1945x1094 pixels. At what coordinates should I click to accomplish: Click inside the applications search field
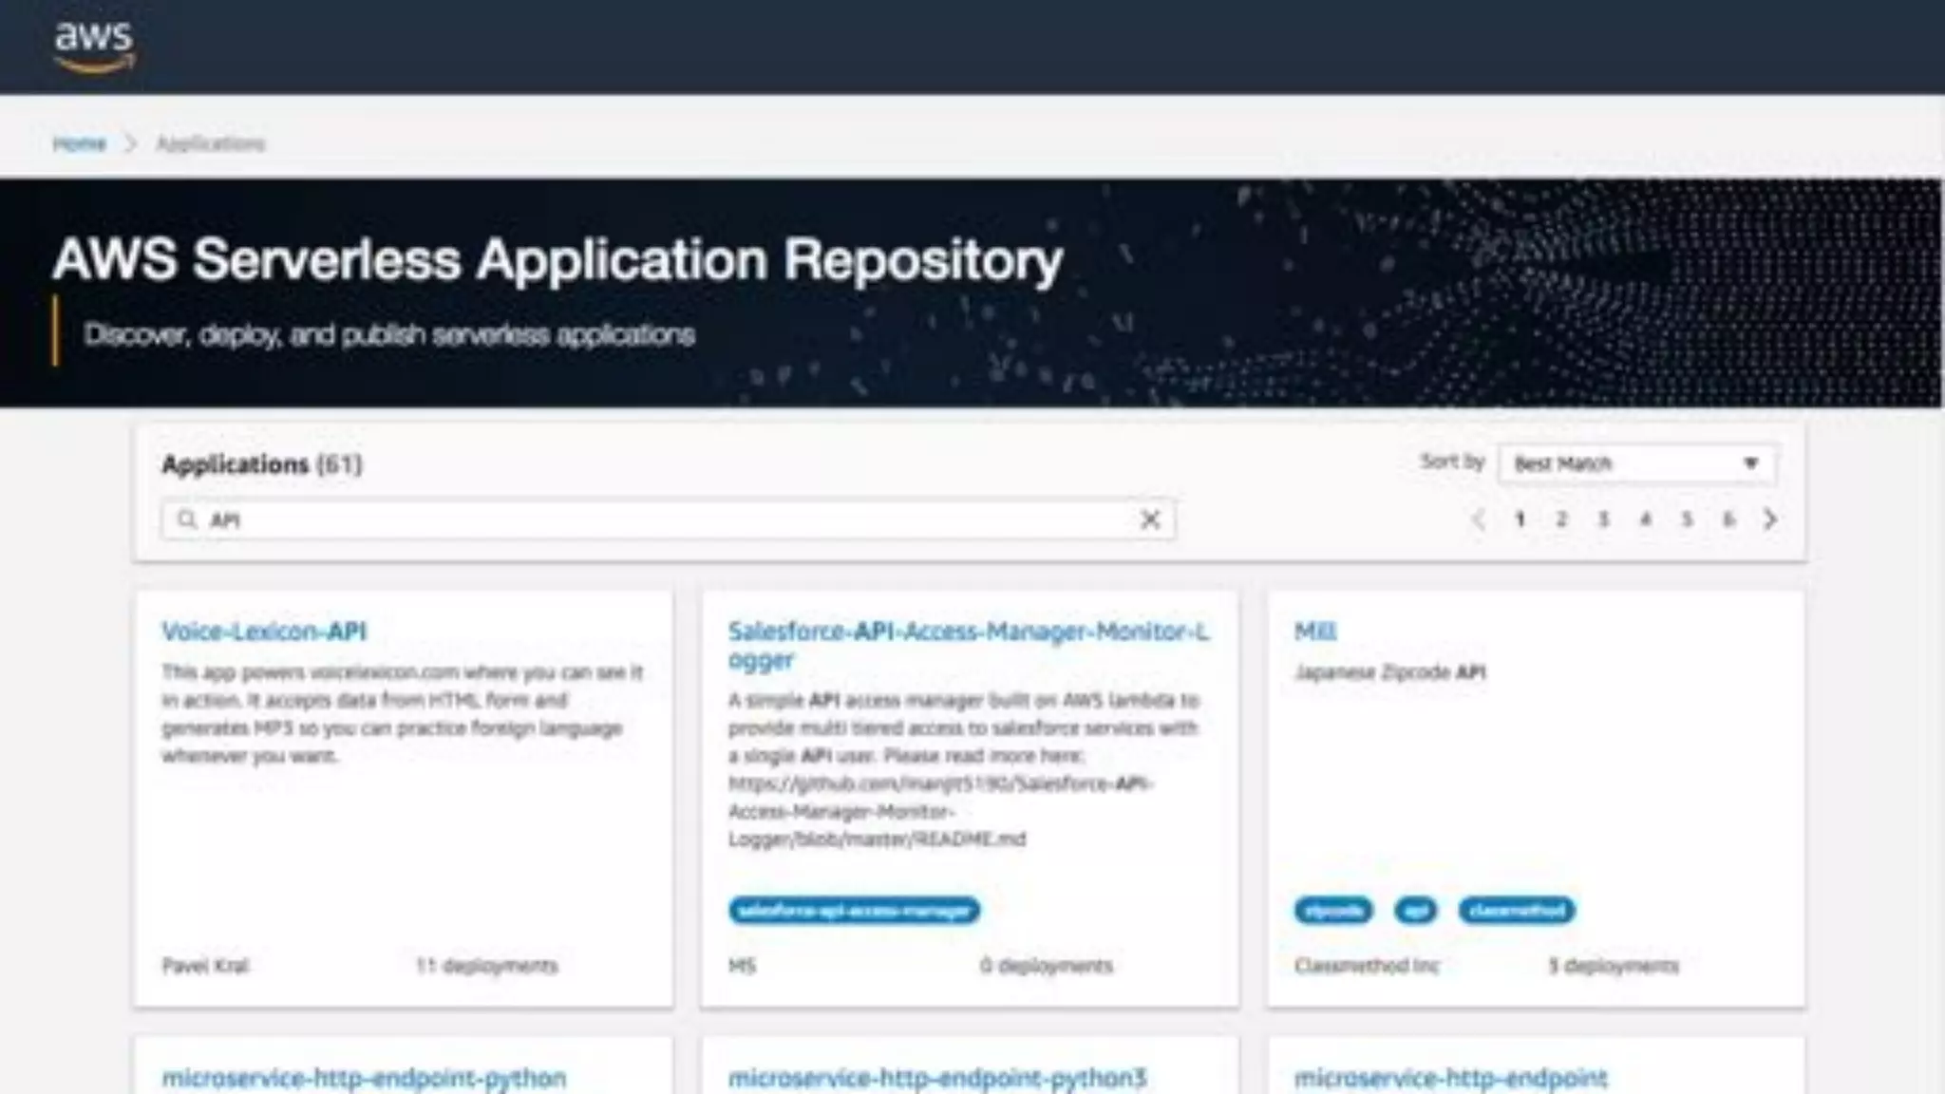[x=665, y=519]
